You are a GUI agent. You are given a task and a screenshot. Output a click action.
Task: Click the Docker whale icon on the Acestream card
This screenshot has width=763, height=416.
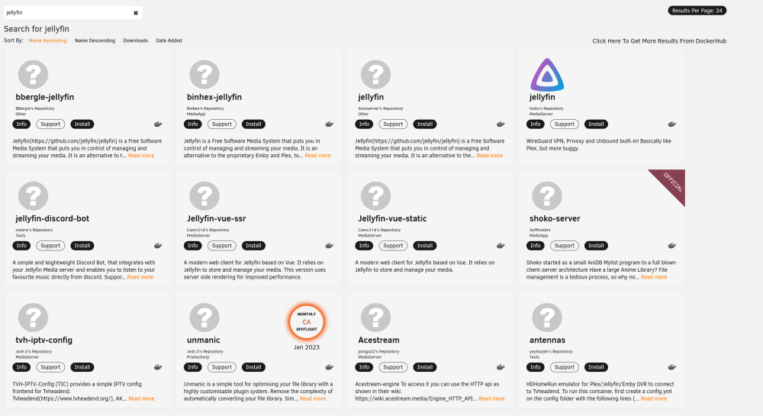[x=501, y=367]
